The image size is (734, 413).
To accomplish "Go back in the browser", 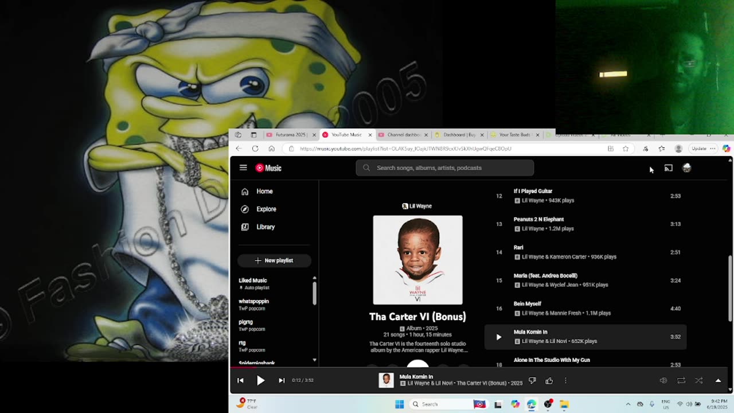I will tap(239, 149).
